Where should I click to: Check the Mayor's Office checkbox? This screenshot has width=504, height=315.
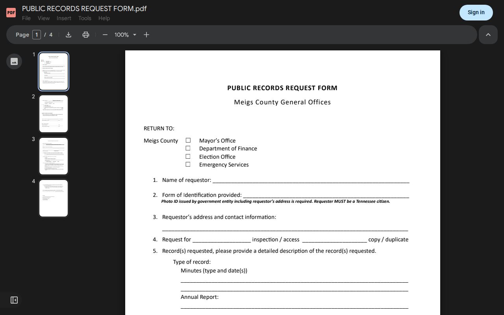tap(188, 140)
